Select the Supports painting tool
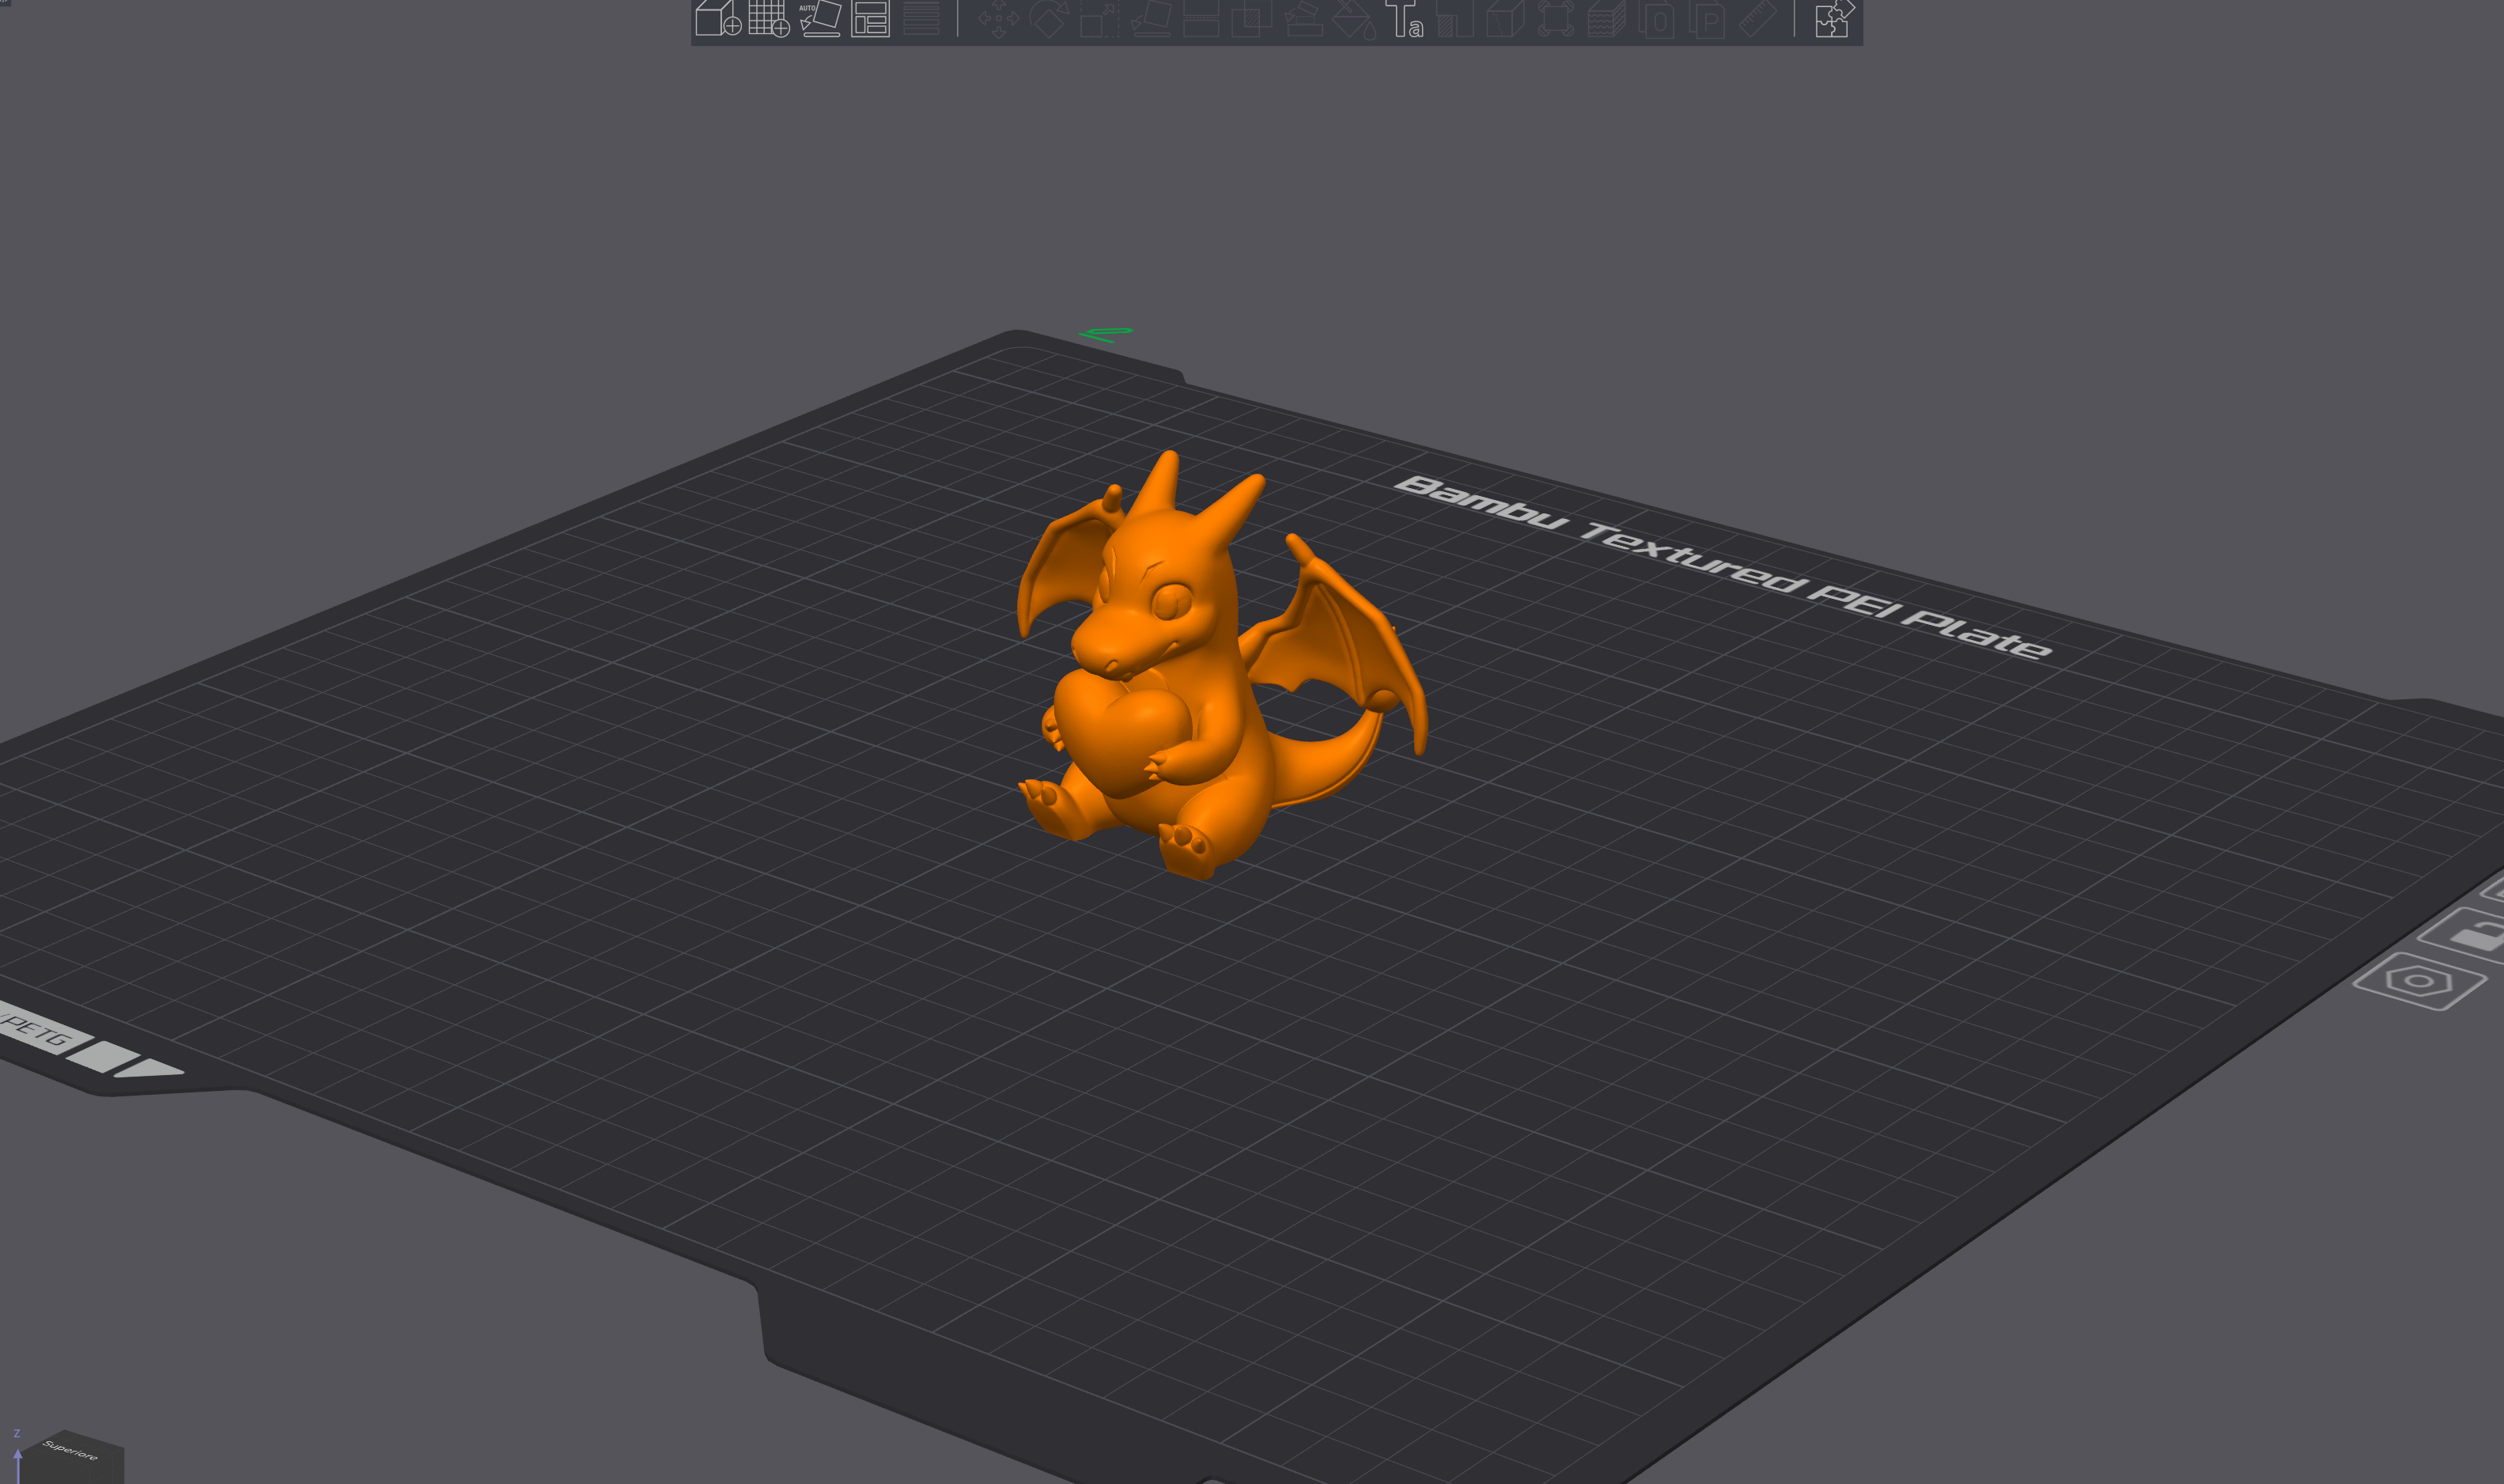 point(1303,18)
